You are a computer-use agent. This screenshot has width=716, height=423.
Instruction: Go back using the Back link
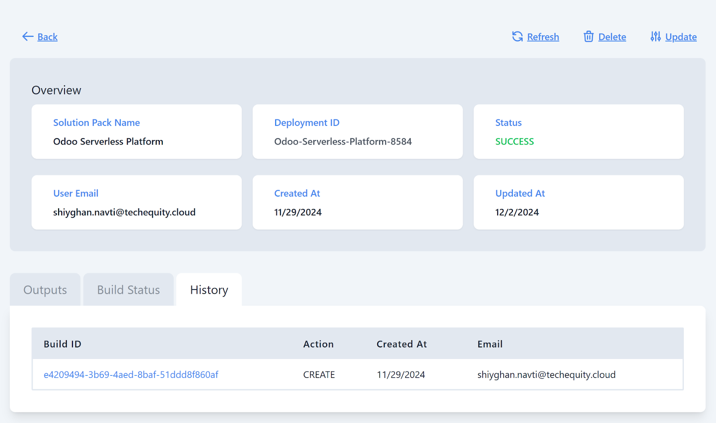[x=47, y=37]
